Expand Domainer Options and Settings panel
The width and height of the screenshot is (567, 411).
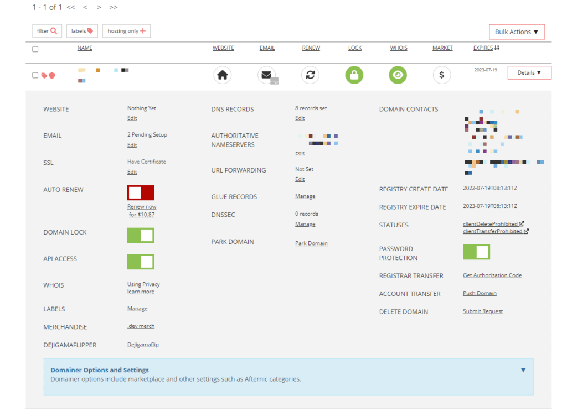(523, 370)
